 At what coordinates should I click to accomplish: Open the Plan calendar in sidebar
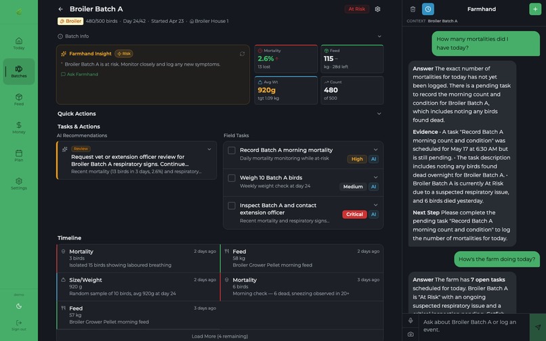pyautogui.click(x=19, y=156)
